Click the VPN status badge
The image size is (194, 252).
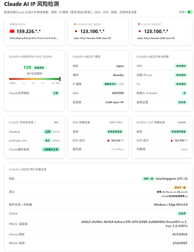coord(181,66)
